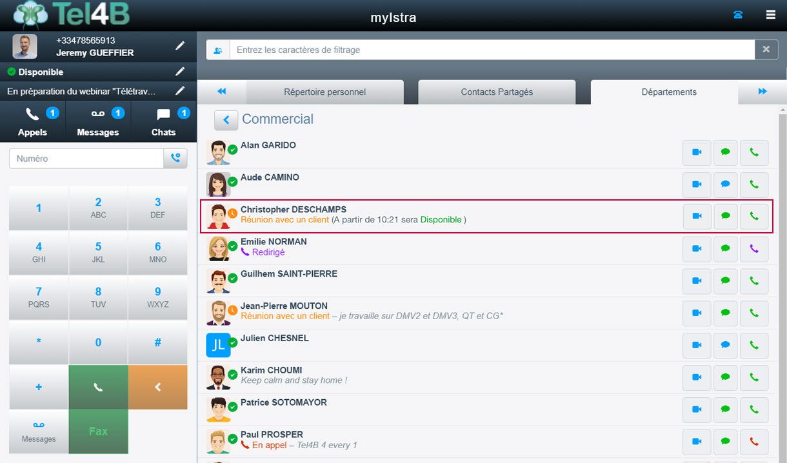Screen dimensions: 787x463
Task: Open the hamburger main menu
Action: [x=771, y=15]
